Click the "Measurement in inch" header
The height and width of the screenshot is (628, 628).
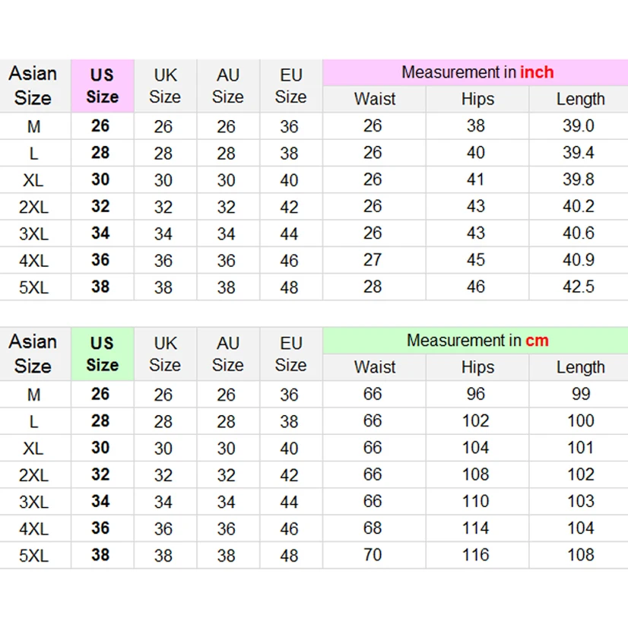[477, 73]
